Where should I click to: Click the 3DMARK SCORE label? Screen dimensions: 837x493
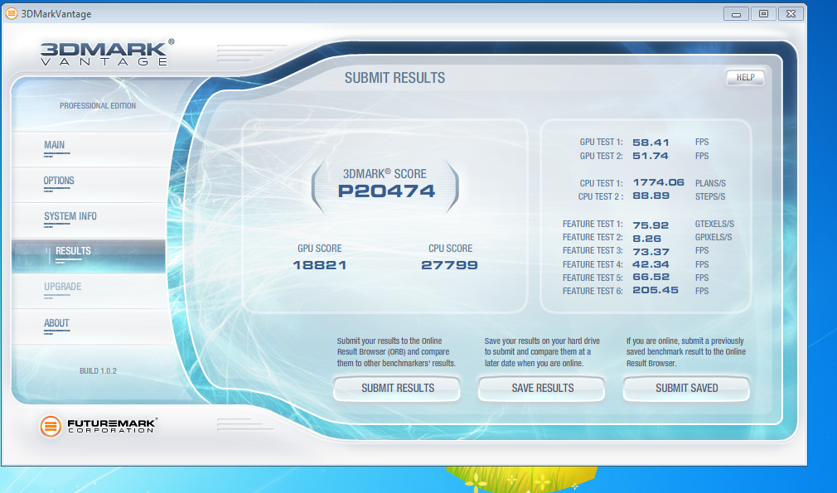tap(385, 173)
